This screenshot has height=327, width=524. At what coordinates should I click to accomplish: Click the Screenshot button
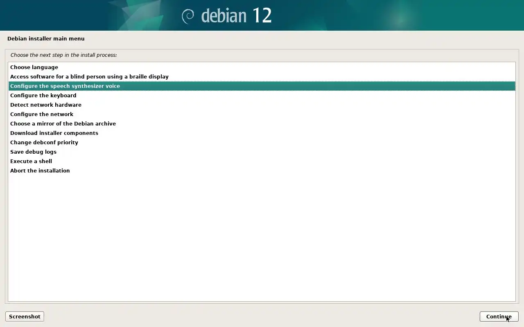click(x=25, y=316)
